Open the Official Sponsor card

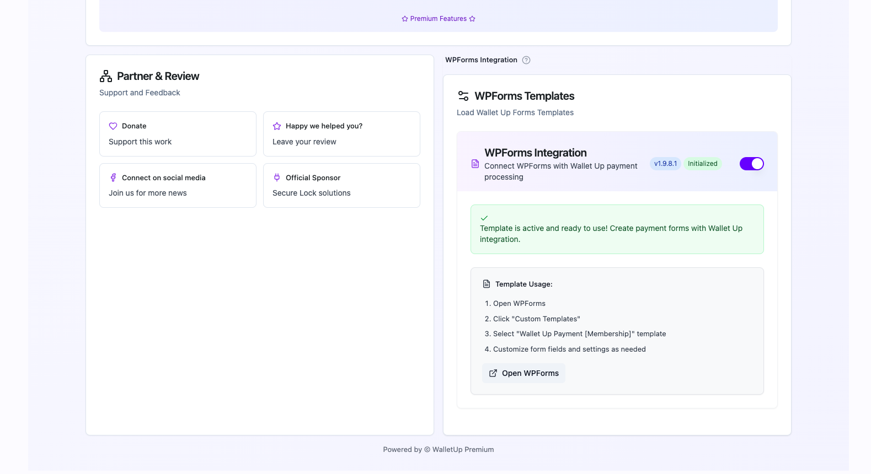(341, 185)
